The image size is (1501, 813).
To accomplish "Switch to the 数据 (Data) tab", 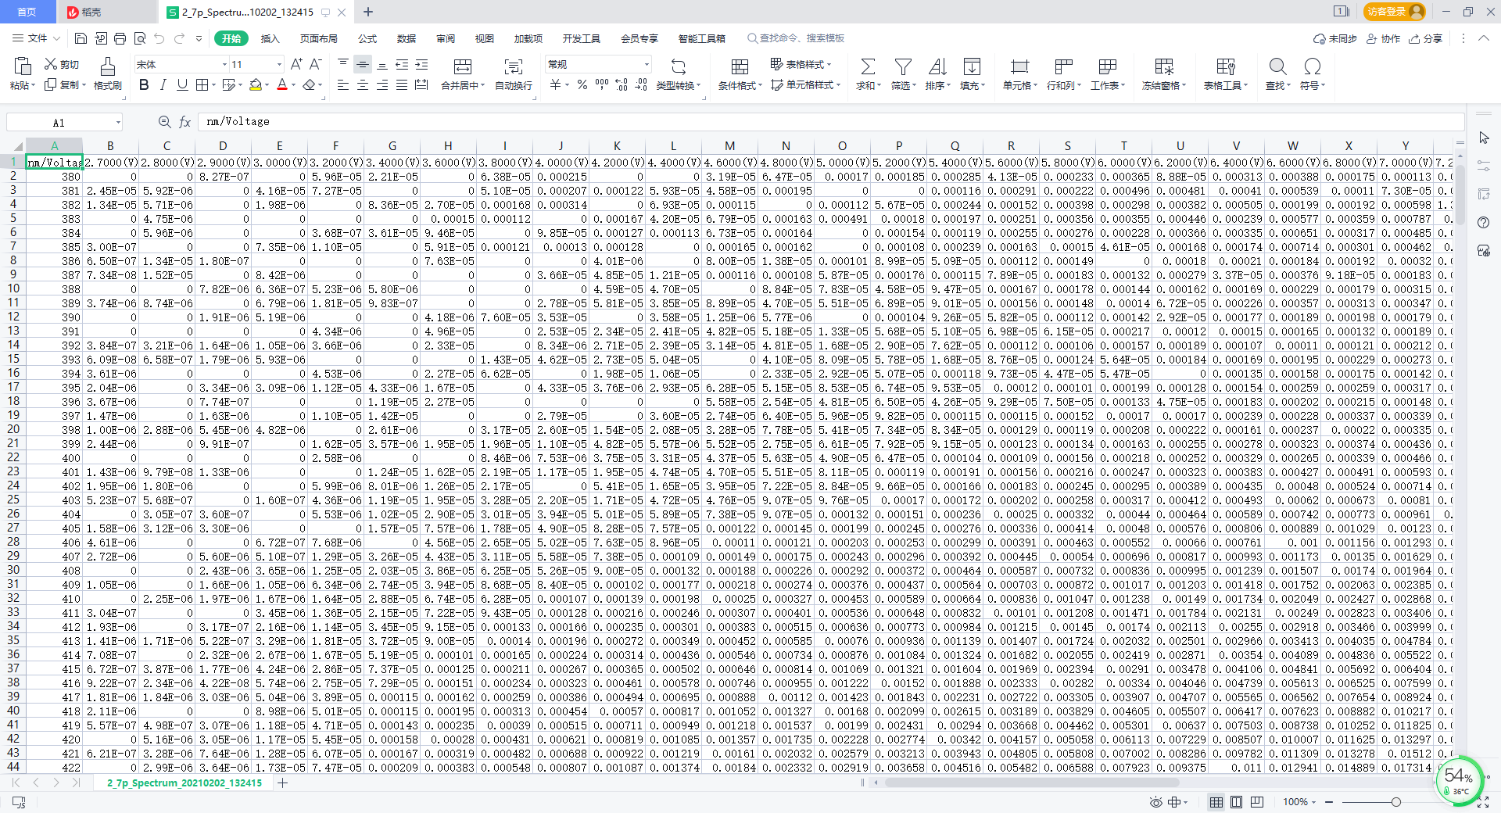I will pos(407,38).
